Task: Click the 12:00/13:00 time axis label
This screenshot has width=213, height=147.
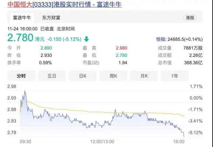Action: click(102, 142)
